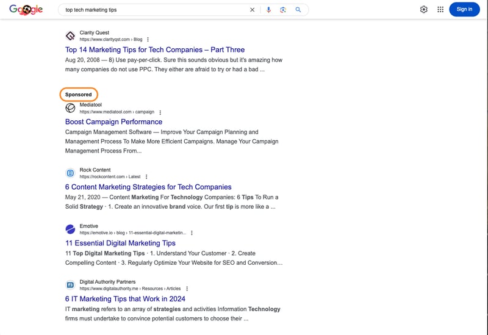Screen dimensions: 488x335
Task: Open the Google apps grid
Action: pyautogui.click(x=440, y=9)
